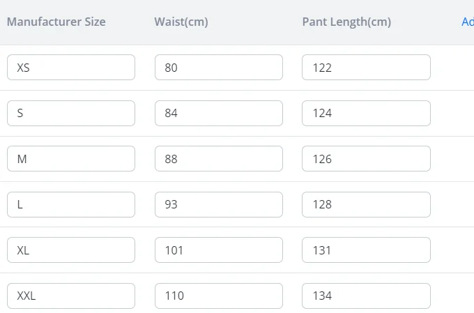Focus the L manufacturer size input
Screen dimensions: 474x313
coord(71,204)
